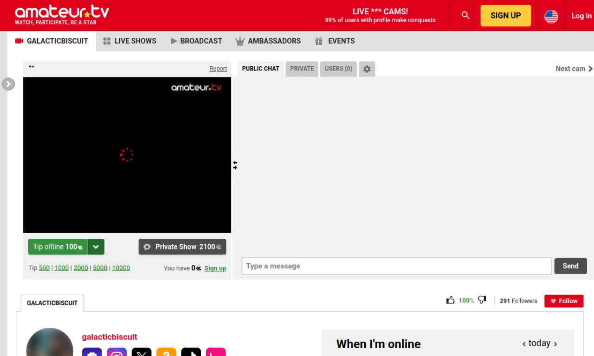Open the Live Shows menu item
The image size is (594, 356).
(x=129, y=41)
